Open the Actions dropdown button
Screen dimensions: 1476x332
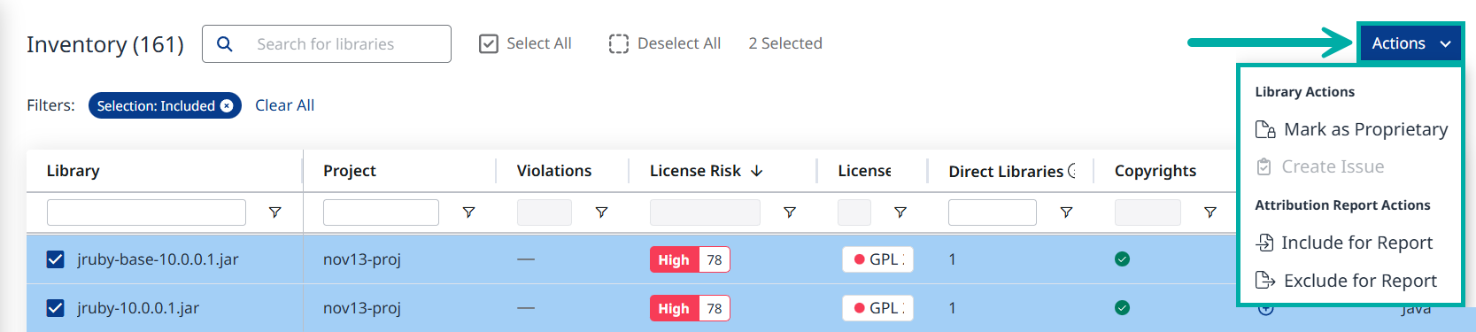click(1410, 43)
